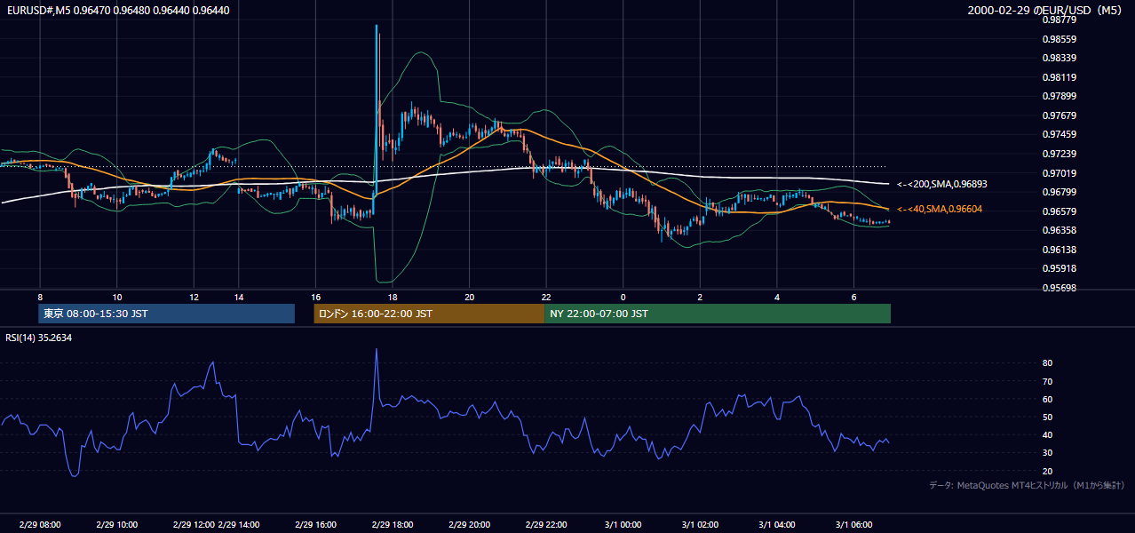The height and width of the screenshot is (533, 1135).
Task: Click hour label 18 under the price chart
Action: point(393,297)
